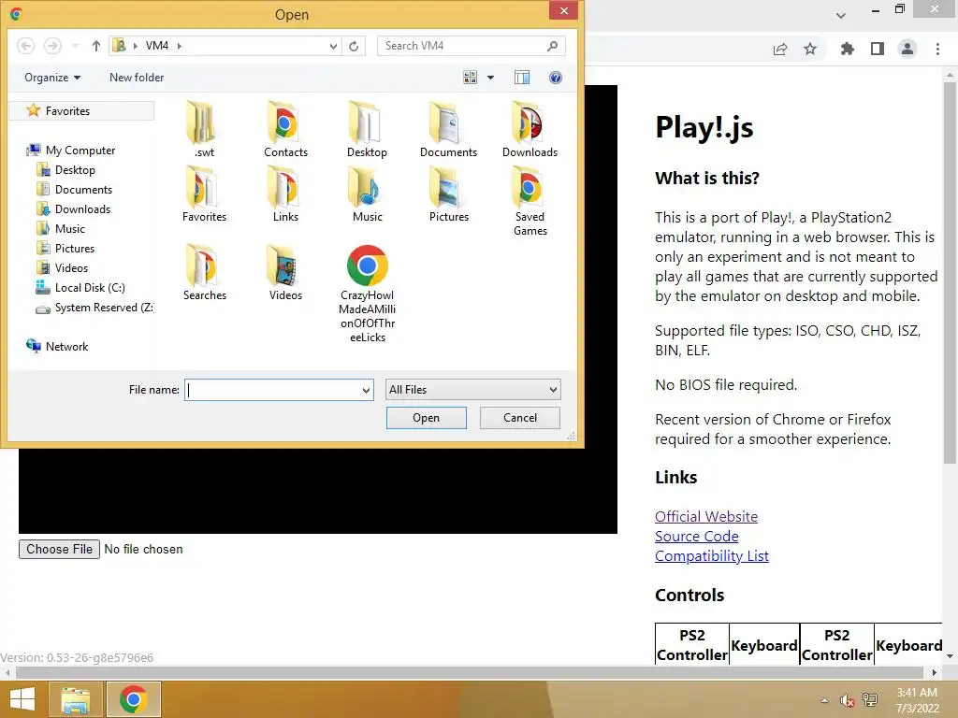Click the Choose File button

pos(59,549)
